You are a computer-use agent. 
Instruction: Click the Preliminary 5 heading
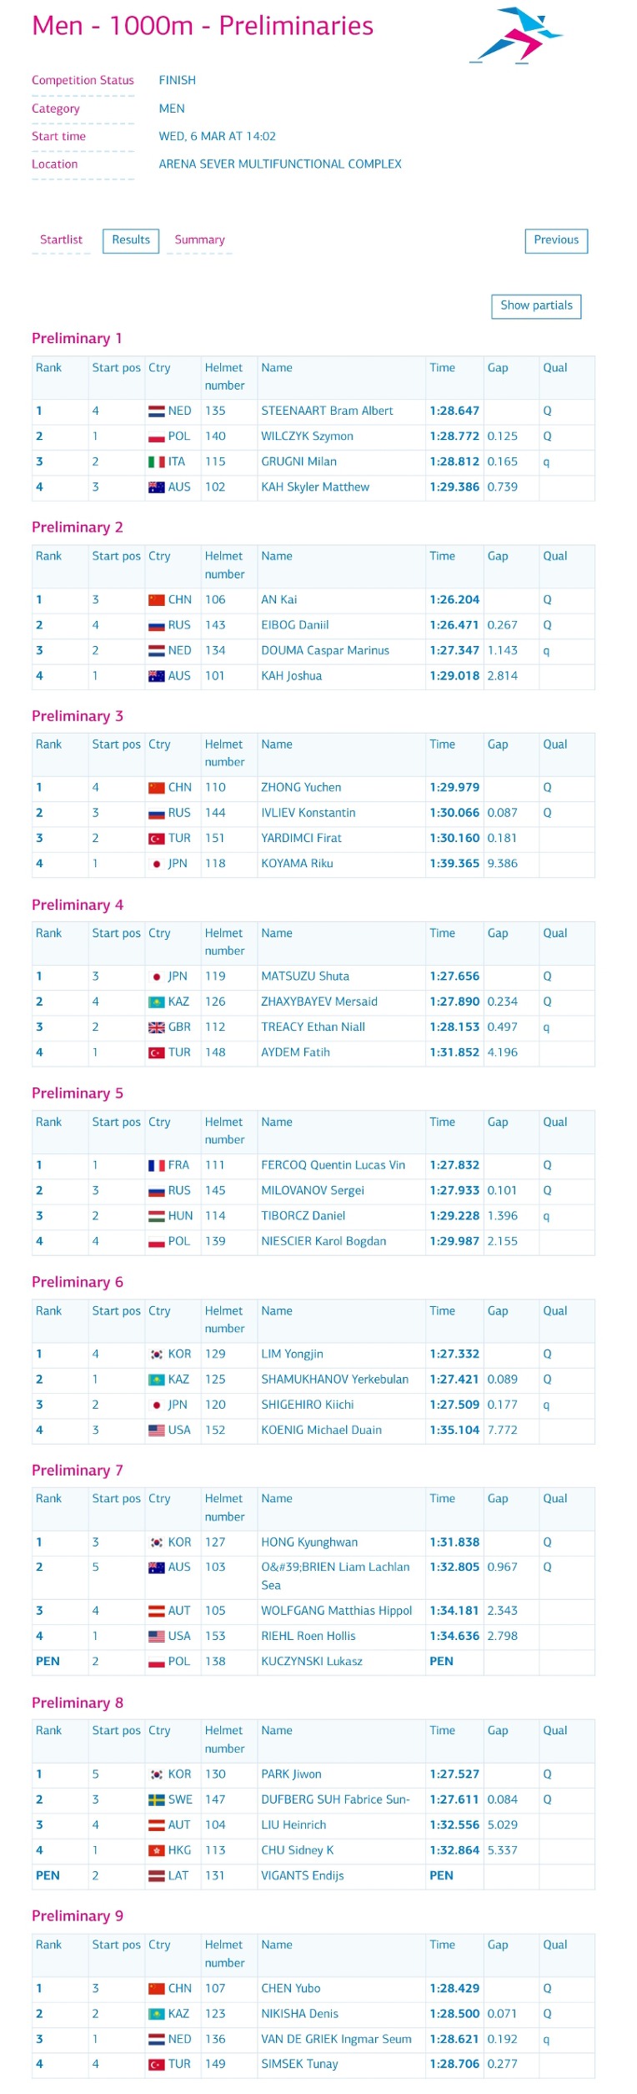click(78, 1093)
